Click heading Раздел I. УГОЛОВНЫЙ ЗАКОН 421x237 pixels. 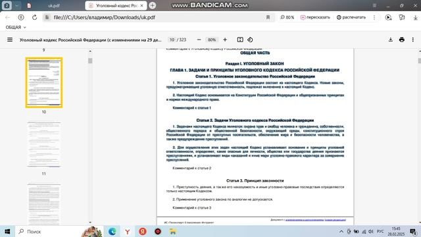coord(255,63)
